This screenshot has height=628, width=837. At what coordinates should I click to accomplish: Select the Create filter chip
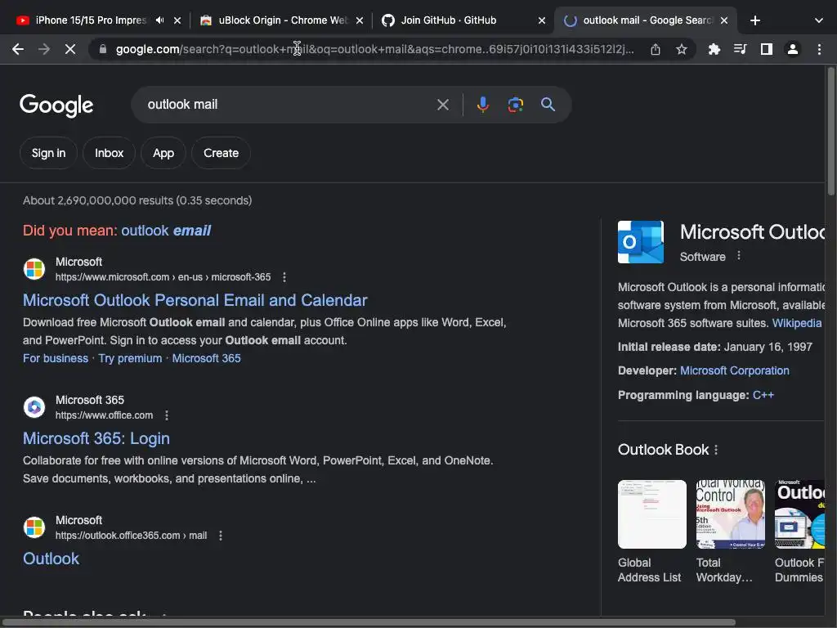[x=221, y=153]
